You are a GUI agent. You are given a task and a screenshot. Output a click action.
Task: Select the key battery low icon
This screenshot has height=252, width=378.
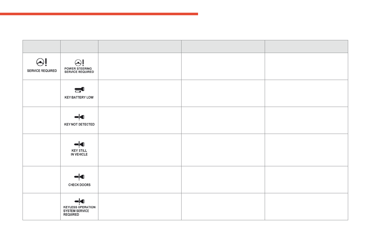[79, 90]
